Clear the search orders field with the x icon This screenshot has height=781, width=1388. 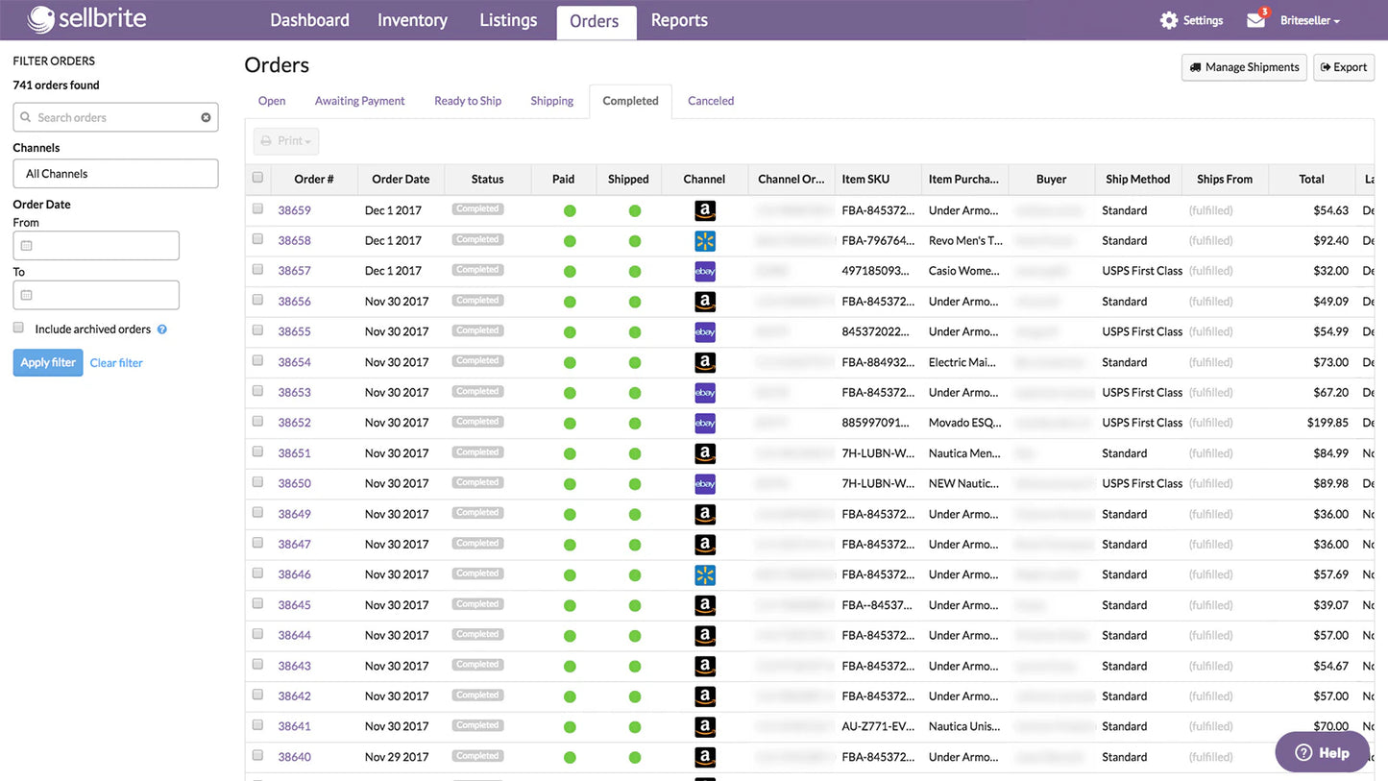click(206, 117)
